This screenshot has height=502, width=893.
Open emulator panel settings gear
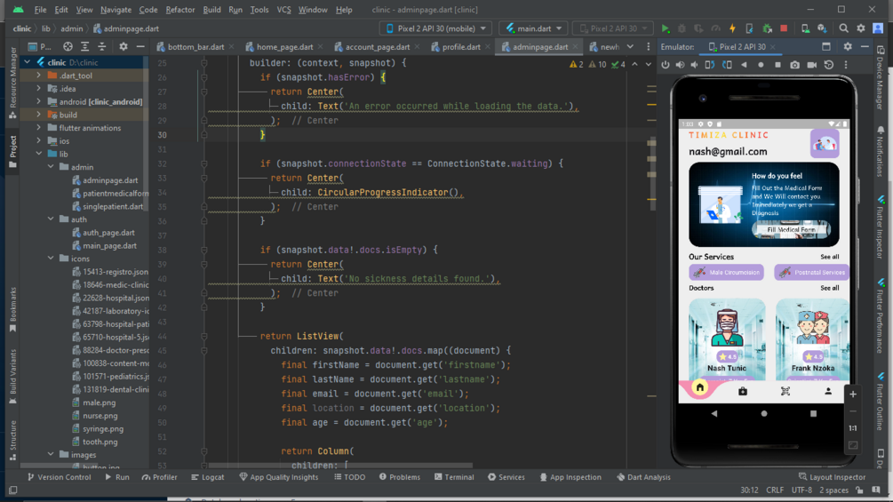(x=848, y=47)
